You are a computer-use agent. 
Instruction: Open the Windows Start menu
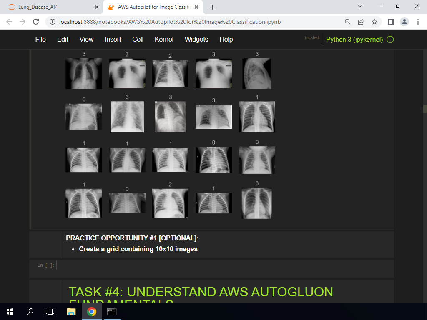click(x=10, y=312)
